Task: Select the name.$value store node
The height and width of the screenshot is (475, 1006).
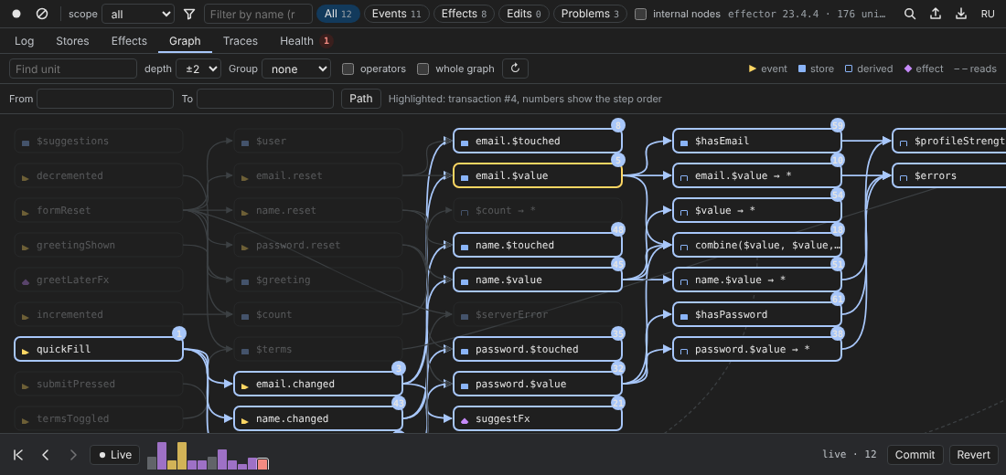Action: (x=537, y=280)
